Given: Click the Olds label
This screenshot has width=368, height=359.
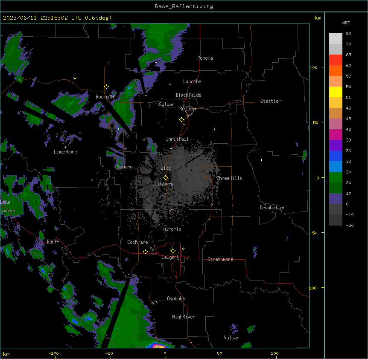Looking at the screenshot, I should click(166, 168).
